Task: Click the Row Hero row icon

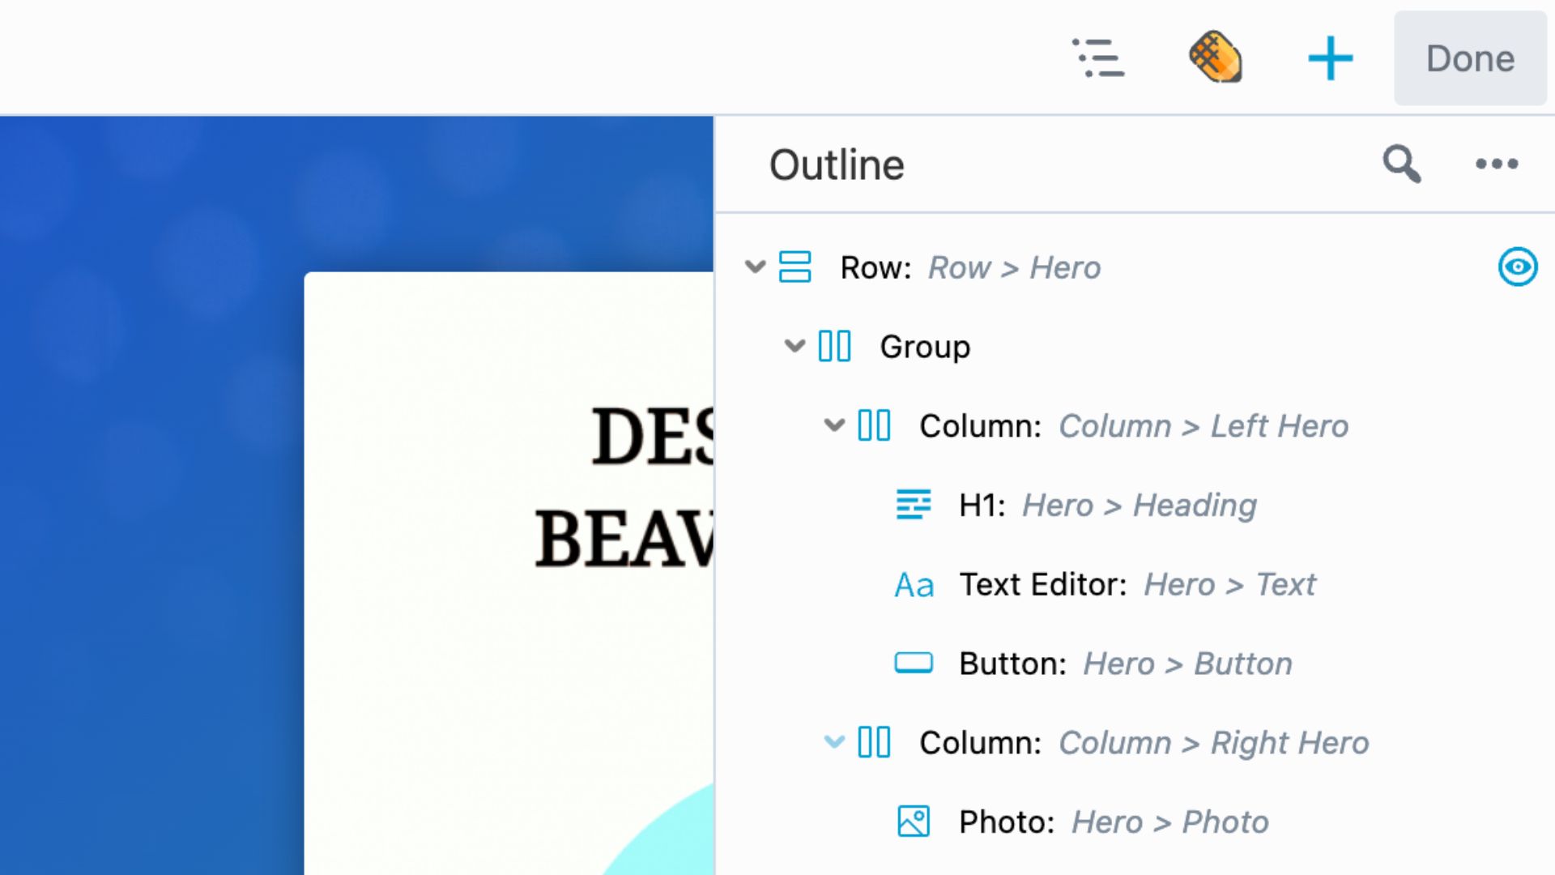Action: coord(795,267)
